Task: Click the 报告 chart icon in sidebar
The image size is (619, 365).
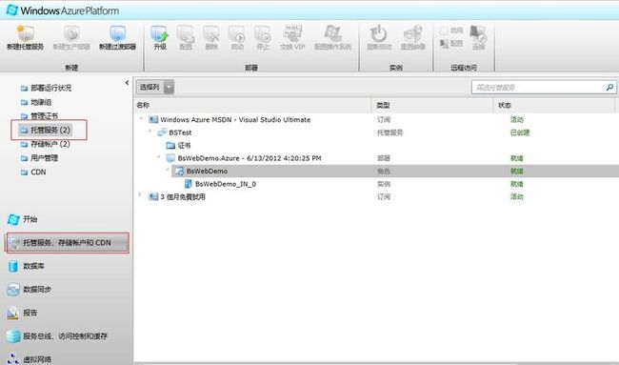Action: click(13, 313)
